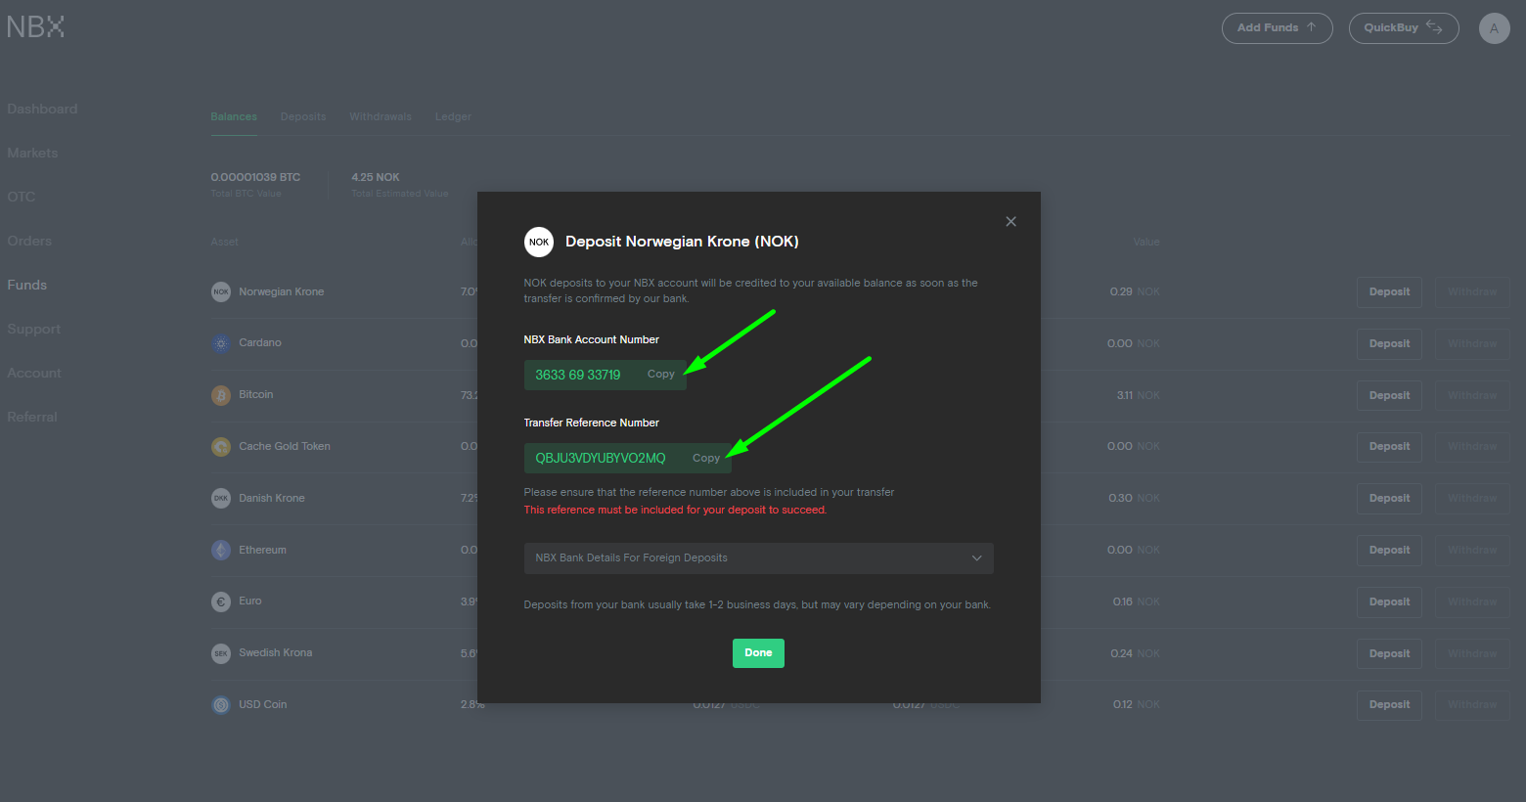Go to Referral in the sidebar
Screen dimensions: 1526x802
[x=32, y=417]
